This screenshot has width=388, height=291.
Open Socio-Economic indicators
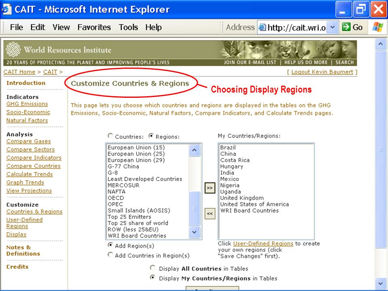(x=28, y=112)
